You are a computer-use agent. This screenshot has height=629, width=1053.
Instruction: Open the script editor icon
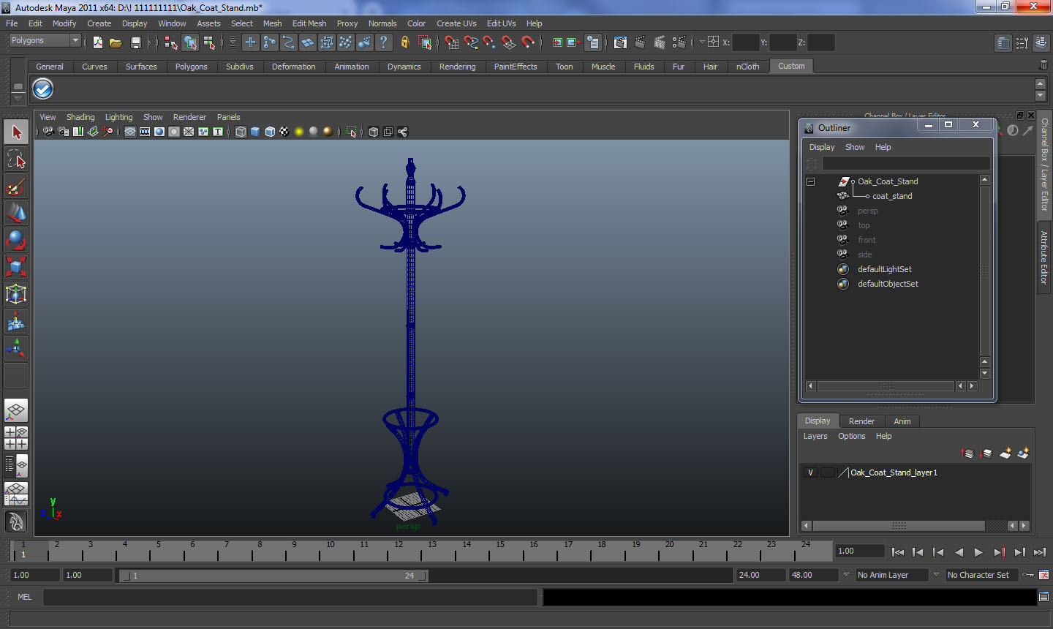[x=1043, y=597]
